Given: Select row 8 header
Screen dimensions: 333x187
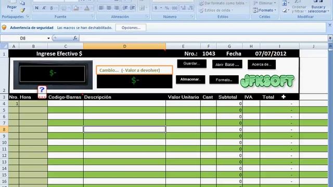Looking at the screenshot, I should click(4, 129).
